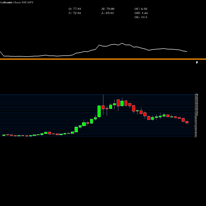Image resolution: width=206 pixels, height=206 pixels.
Task: Click the open price value O: 77.88
Action: (x=75, y=9)
